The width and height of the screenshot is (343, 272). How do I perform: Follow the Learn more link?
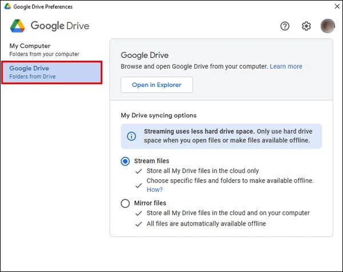pos(286,66)
